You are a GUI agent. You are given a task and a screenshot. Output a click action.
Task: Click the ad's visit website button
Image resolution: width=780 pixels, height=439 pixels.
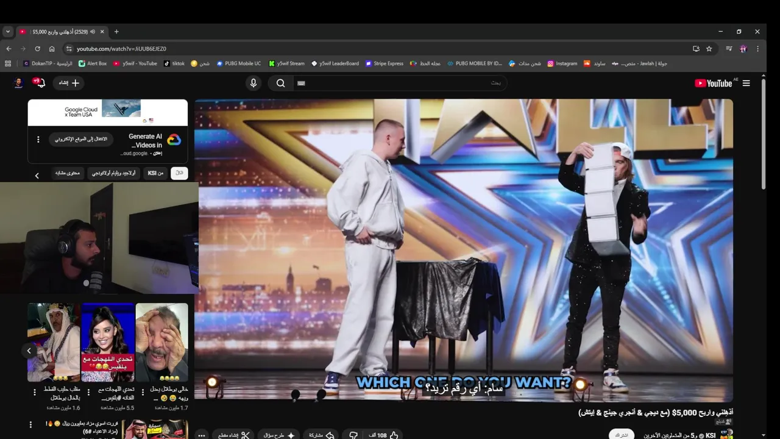point(81,139)
